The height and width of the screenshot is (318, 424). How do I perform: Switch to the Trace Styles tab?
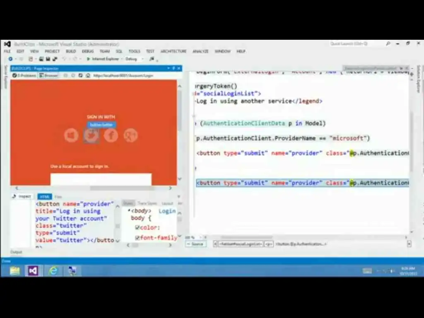coord(147,203)
